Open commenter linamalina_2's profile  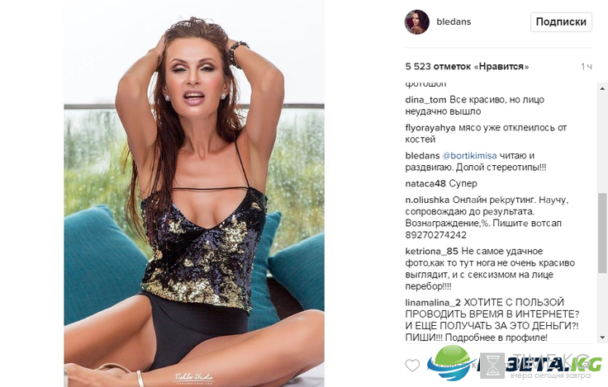click(433, 303)
